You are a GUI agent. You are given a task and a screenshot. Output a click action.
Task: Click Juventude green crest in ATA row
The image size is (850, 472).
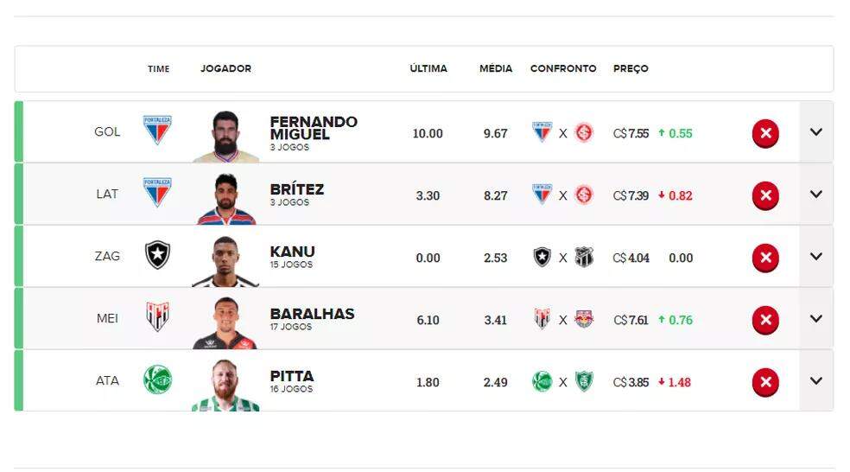click(157, 380)
